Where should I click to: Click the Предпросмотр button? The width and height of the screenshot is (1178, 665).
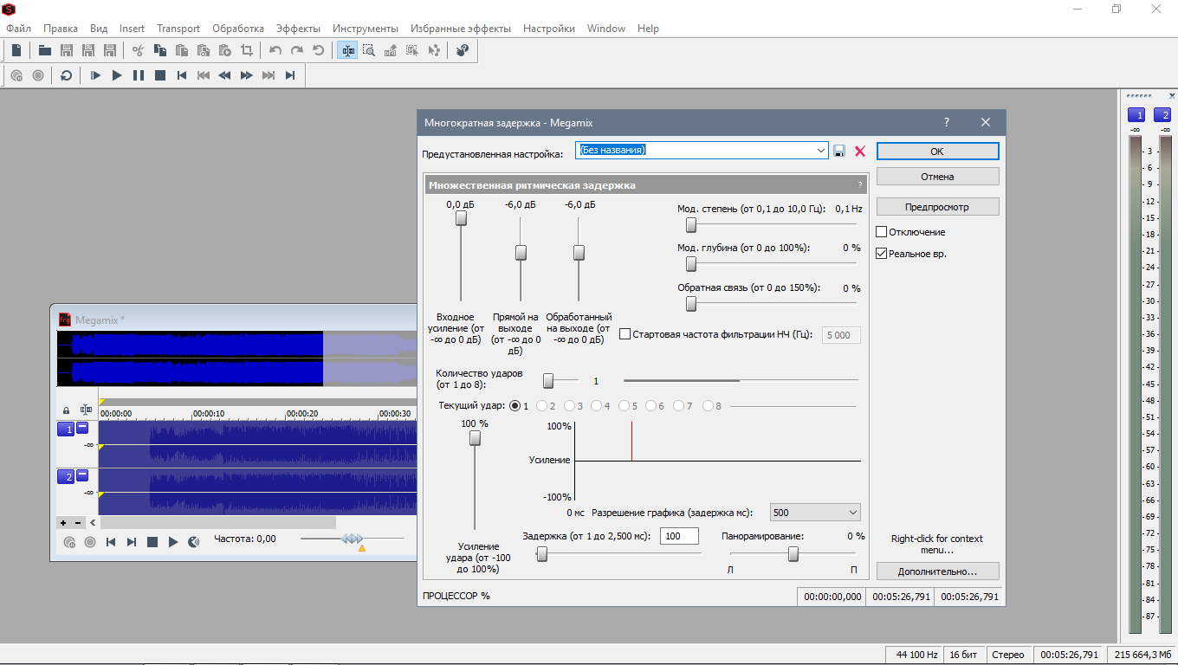click(937, 207)
